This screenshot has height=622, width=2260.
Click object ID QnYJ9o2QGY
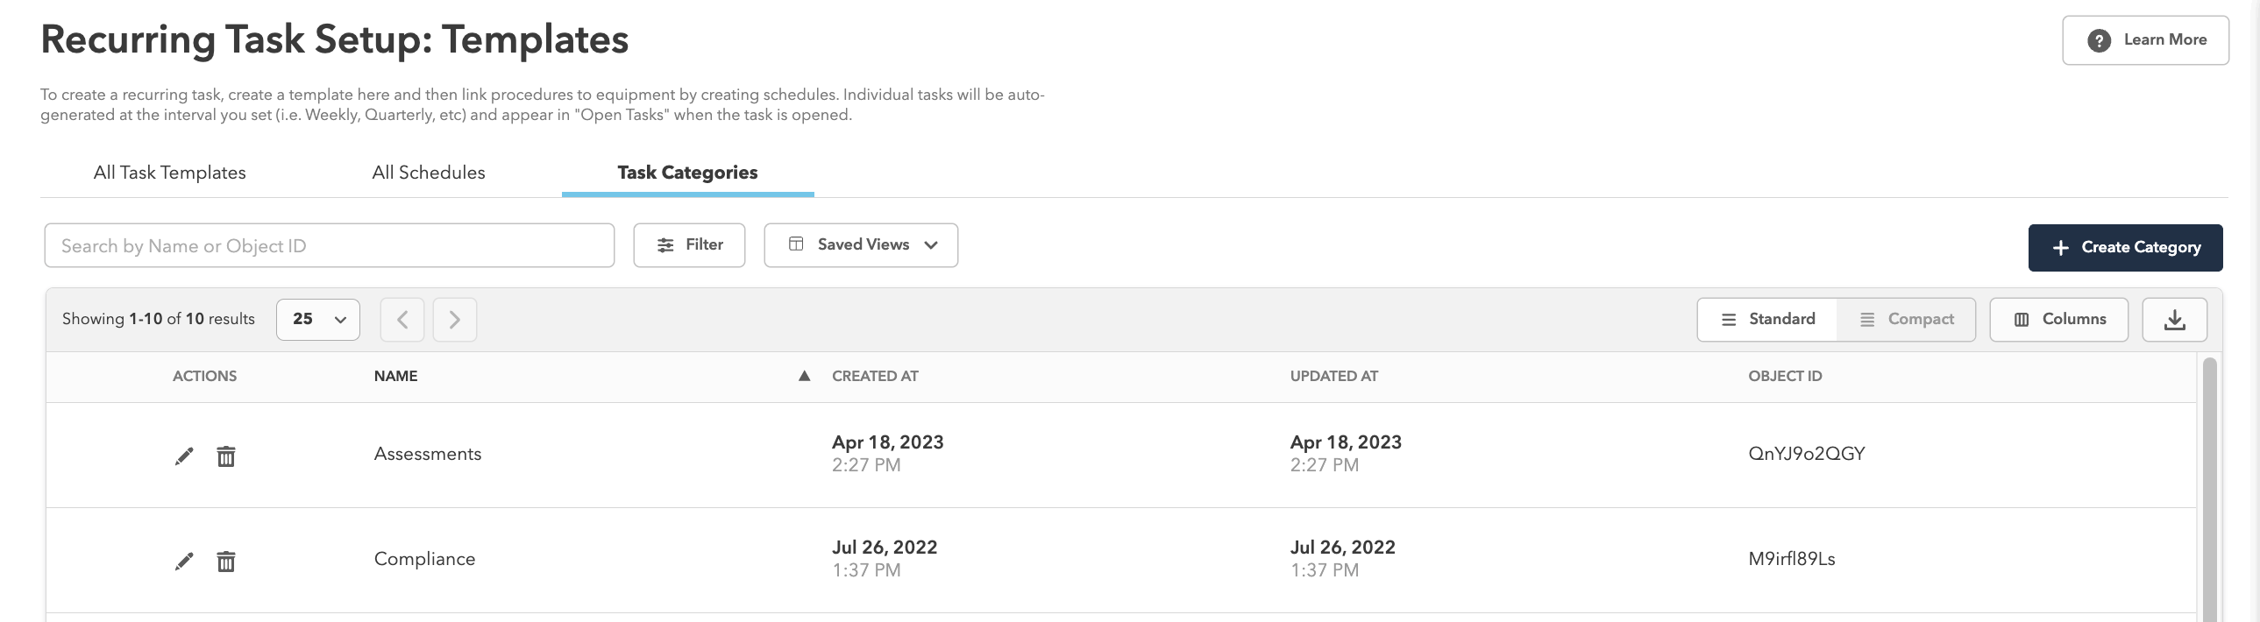pos(1807,454)
